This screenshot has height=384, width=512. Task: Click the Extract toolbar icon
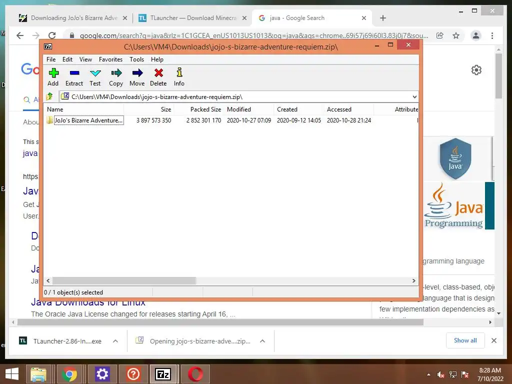pyautogui.click(x=74, y=77)
